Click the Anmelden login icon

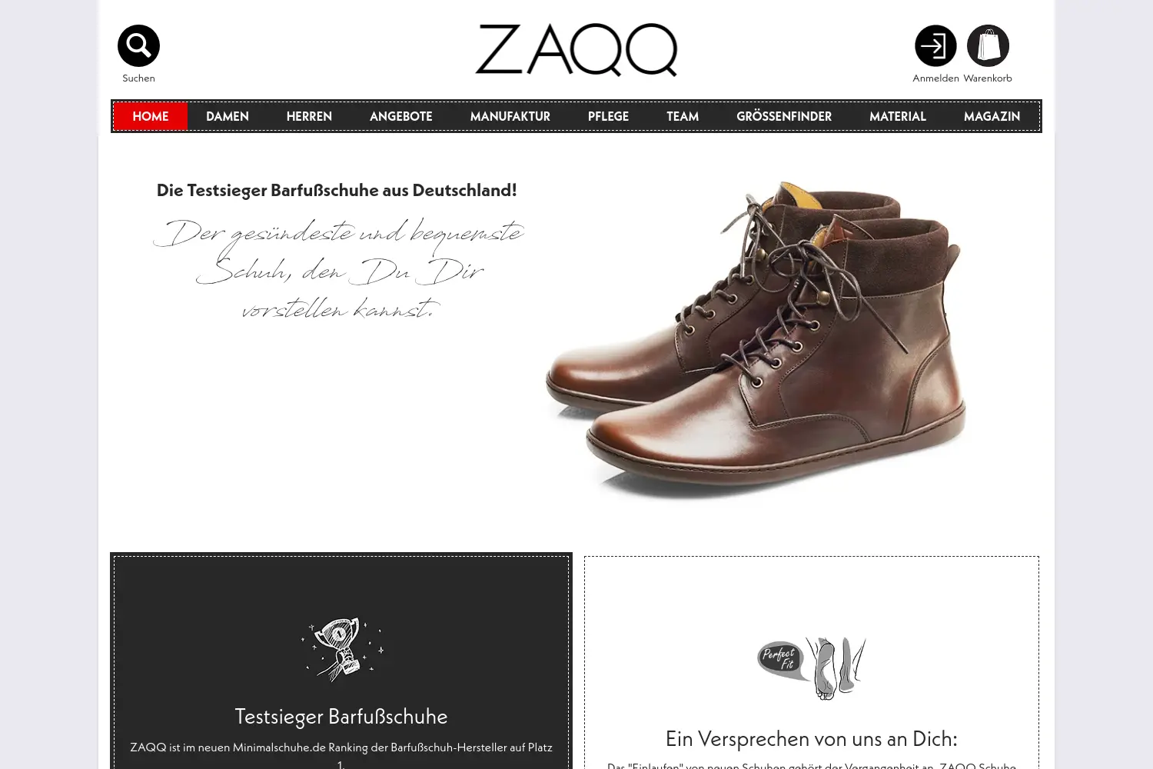[935, 46]
